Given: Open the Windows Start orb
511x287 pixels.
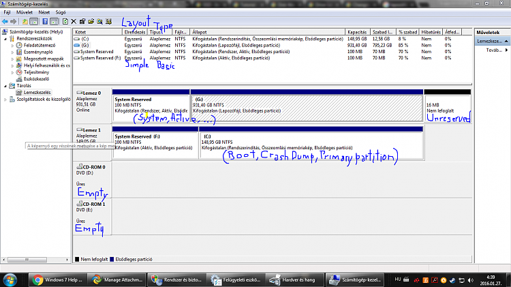Looking at the screenshot, I should pos(10,280).
